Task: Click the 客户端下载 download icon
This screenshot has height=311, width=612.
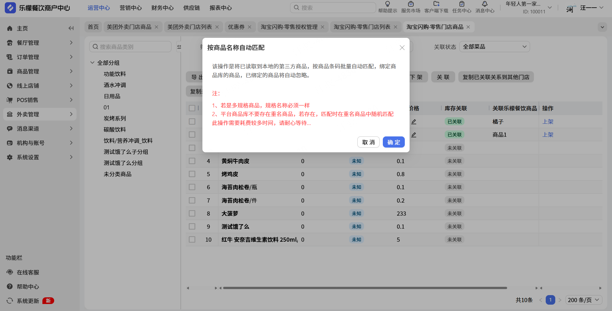Action: (x=436, y=4)
